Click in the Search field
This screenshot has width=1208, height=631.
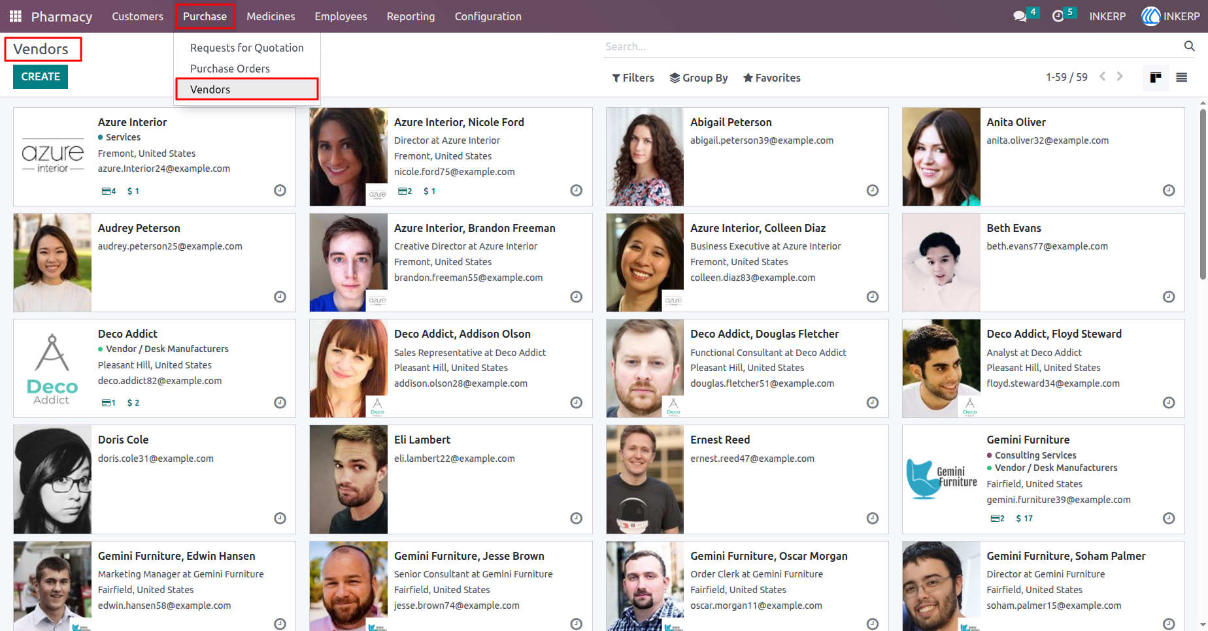(x=892, y=46)
